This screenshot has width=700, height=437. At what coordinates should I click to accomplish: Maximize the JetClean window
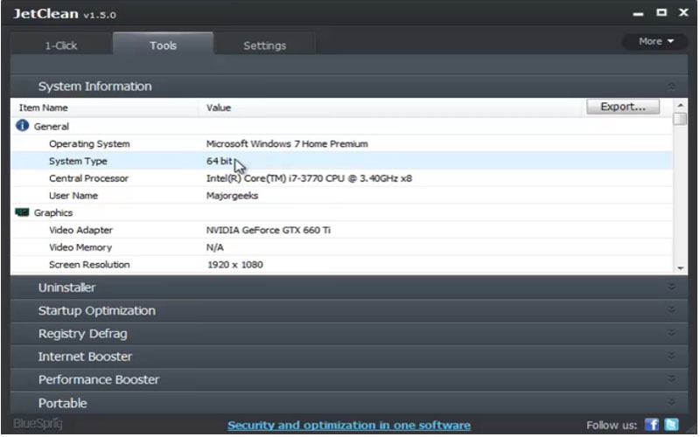[661, 12]
